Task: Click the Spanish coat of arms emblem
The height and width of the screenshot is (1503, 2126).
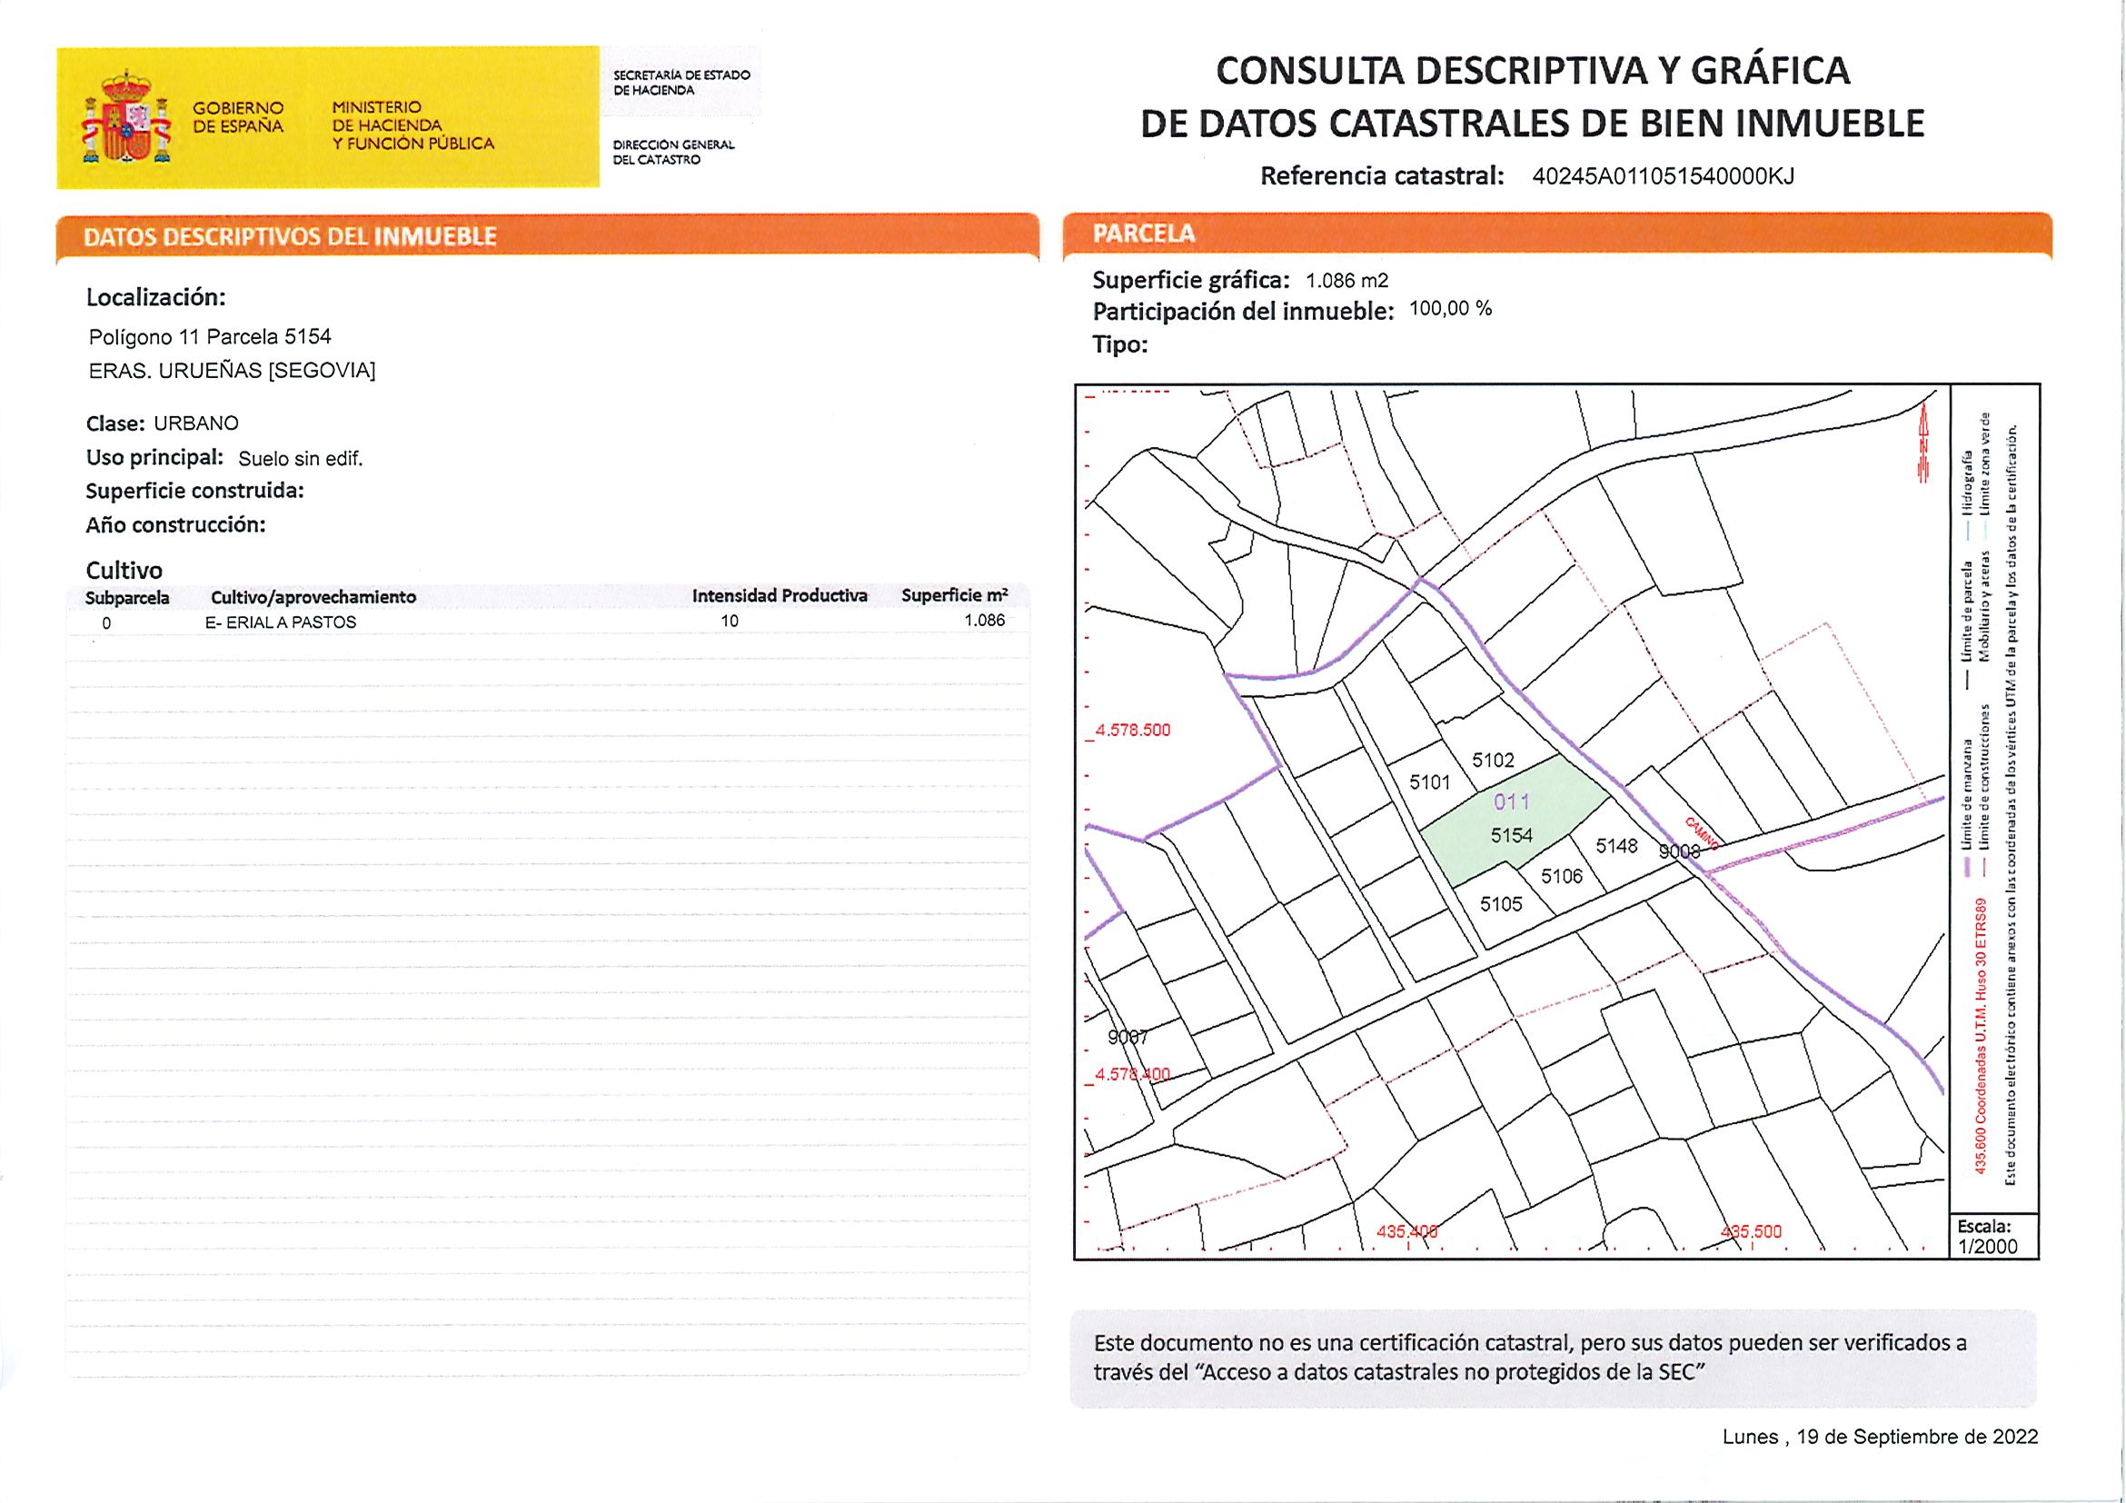Action: (x=127, y=116)
